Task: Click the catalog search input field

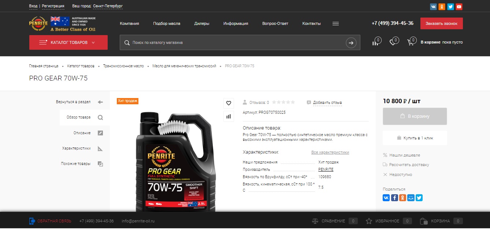Action: pyautogui.click(x=240, y=43)
